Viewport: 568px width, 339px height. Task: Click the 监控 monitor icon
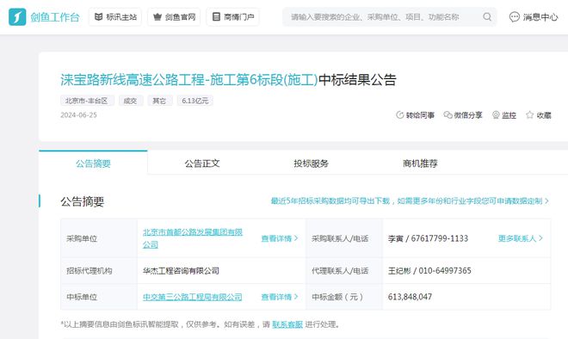pos(496,115)
